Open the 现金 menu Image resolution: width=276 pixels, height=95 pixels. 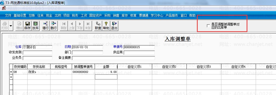point(49,16)
